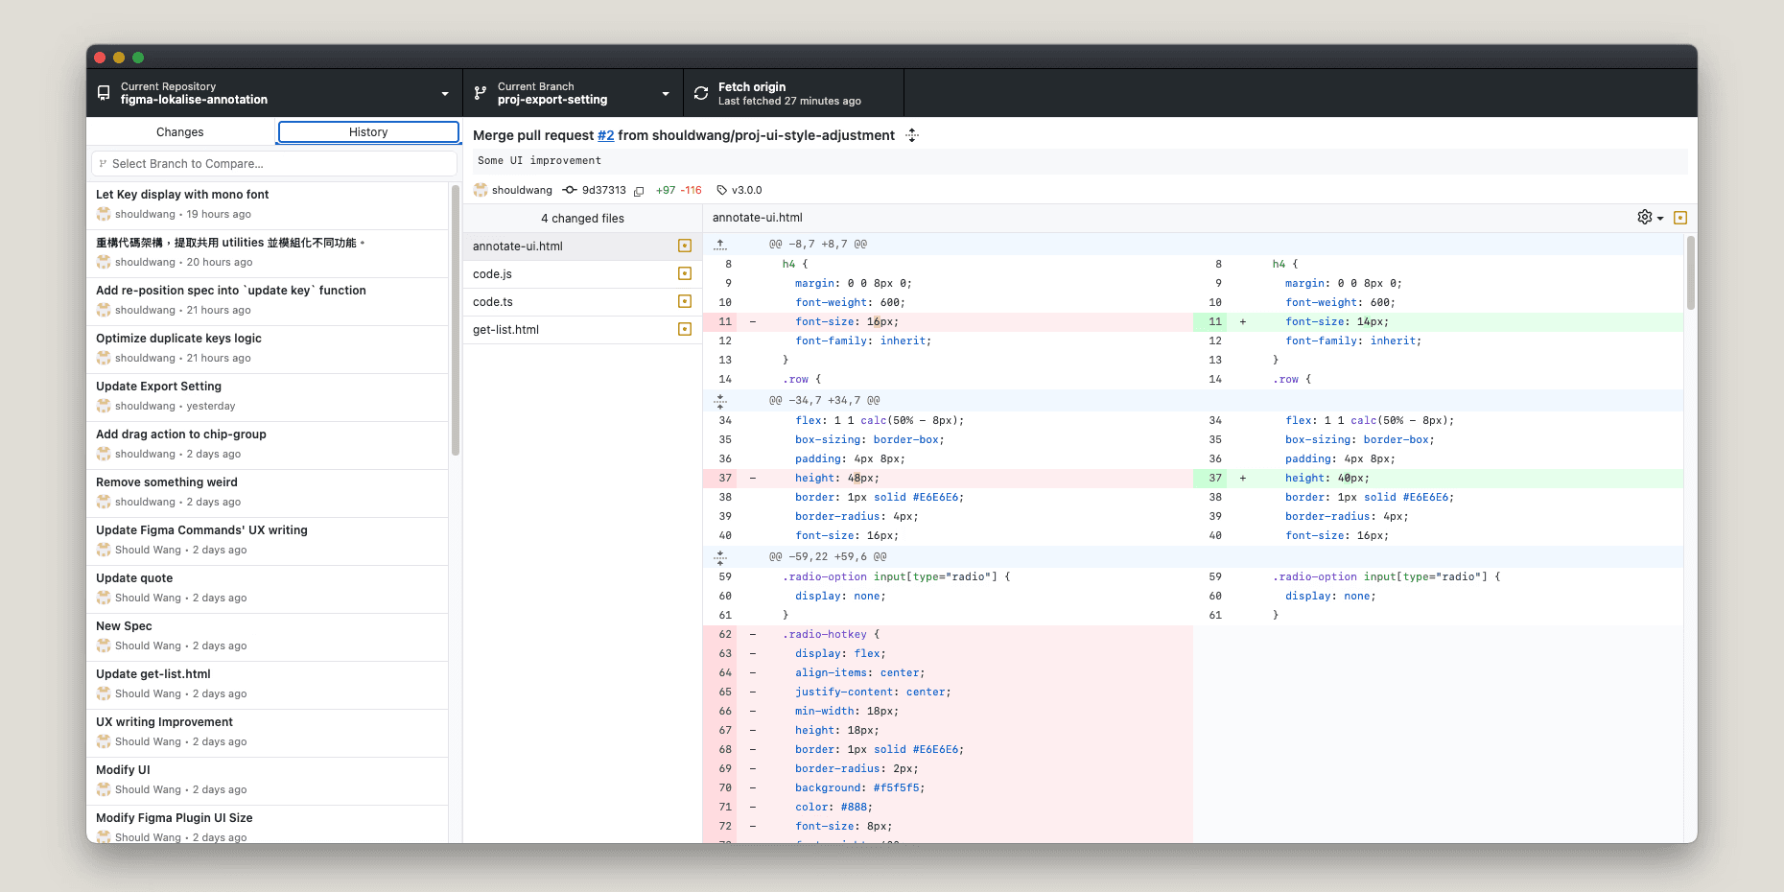
Task: Click the tag icon beside v3.0.0
Action: (722, 190)
